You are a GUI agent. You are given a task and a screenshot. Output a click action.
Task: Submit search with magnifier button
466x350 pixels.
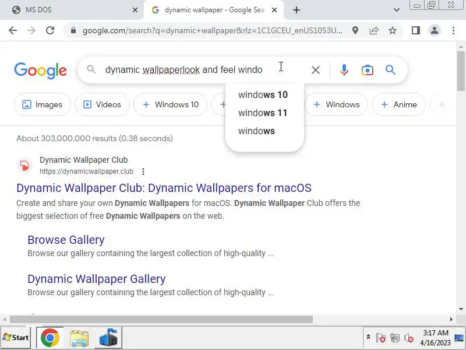click(x=390, y=70)
